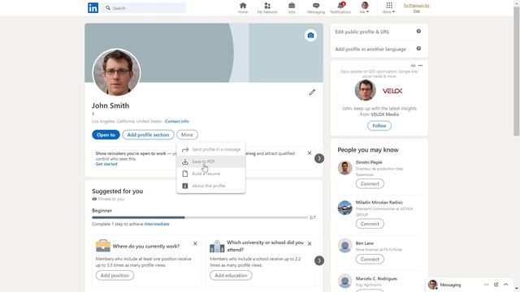Open Marcelo C. Rodrigues' profile name
Screen dimensions: 520x292
(x=376, y=279)
